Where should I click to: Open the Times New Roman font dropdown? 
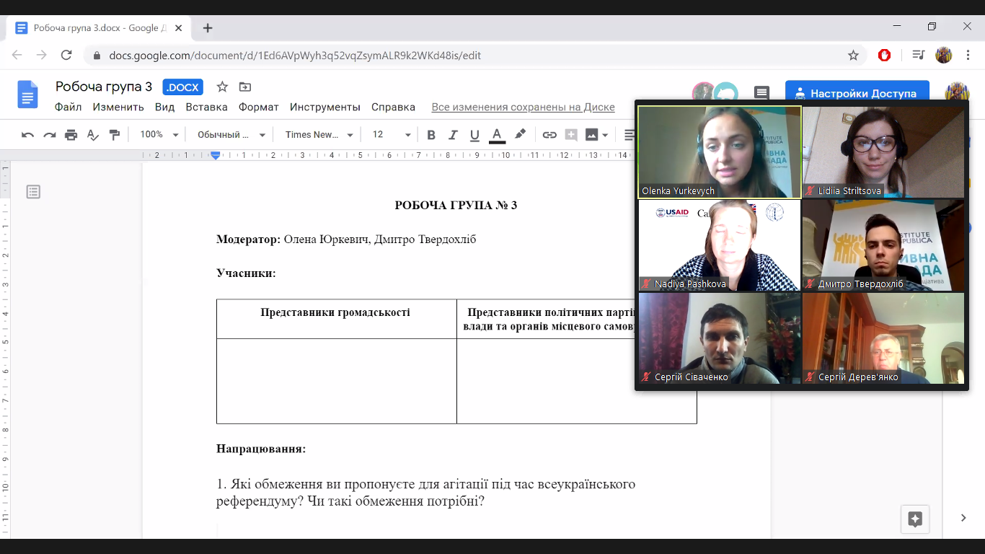coord(317,134)
